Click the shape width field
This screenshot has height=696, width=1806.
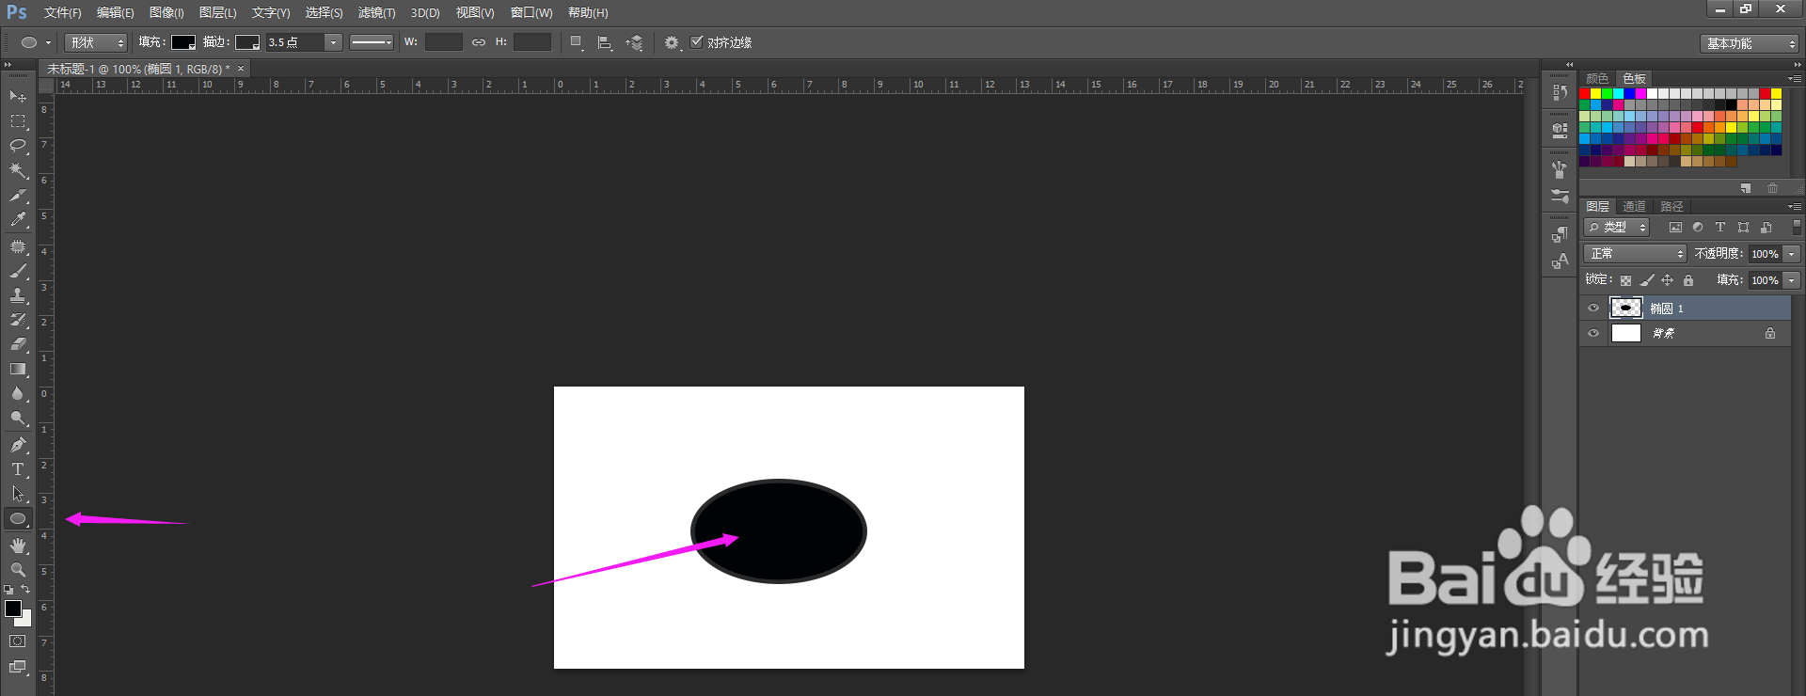click(444, 42)
